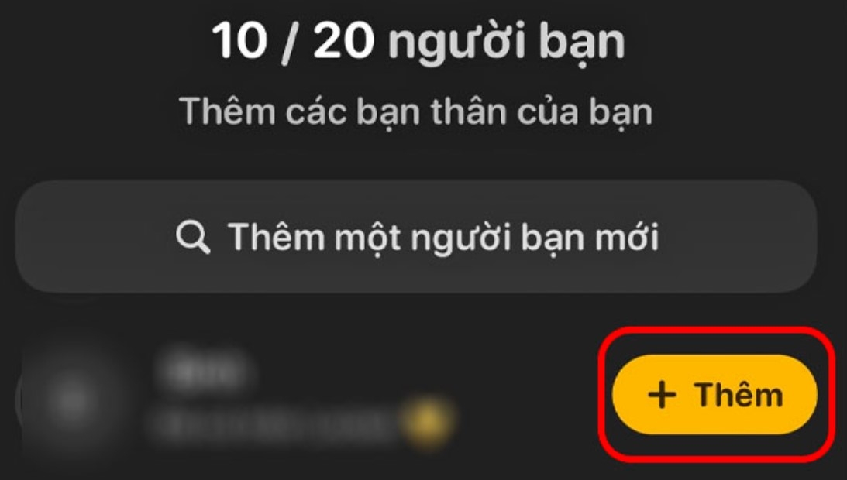
Task: Tap the '10 / 20 người bạn' heading
Action: (418, 41)
